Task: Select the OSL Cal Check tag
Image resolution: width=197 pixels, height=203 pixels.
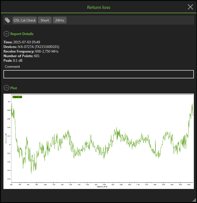Action: click(x=25, y=20)
